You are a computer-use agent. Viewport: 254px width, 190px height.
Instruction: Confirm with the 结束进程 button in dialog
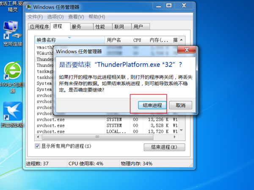(152, 105)
